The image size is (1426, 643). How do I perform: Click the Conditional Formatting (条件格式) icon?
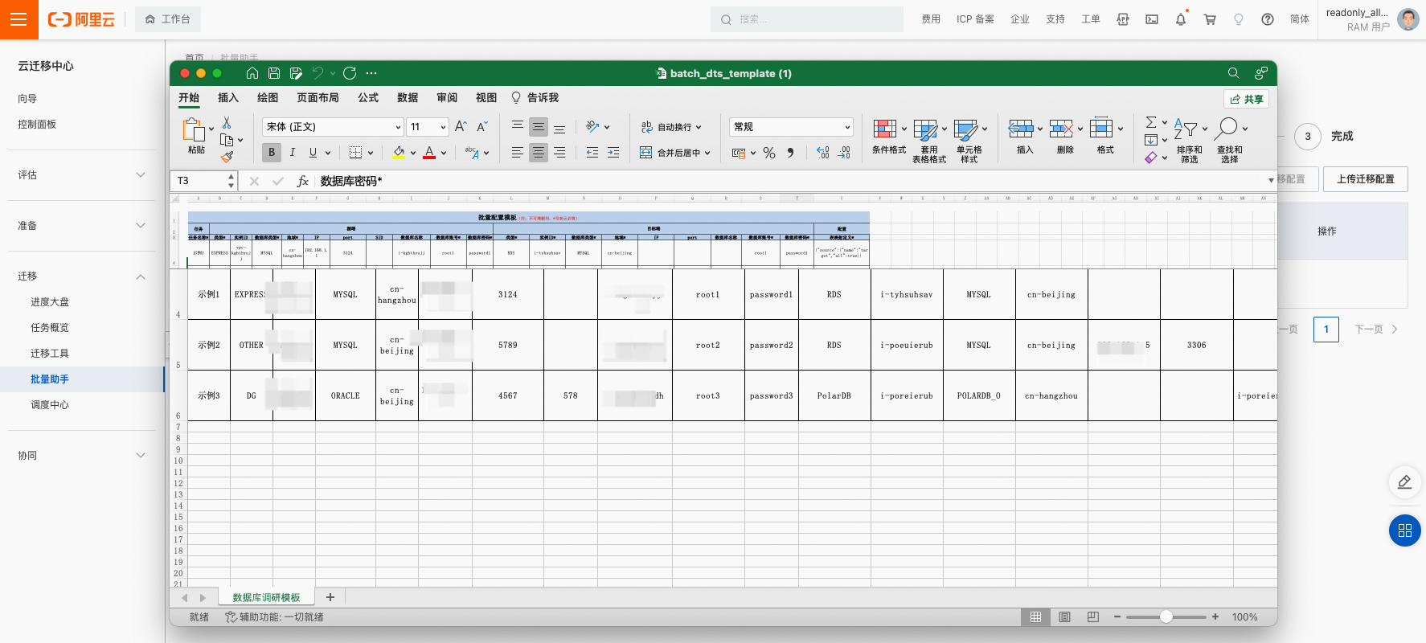coord(885,129)
